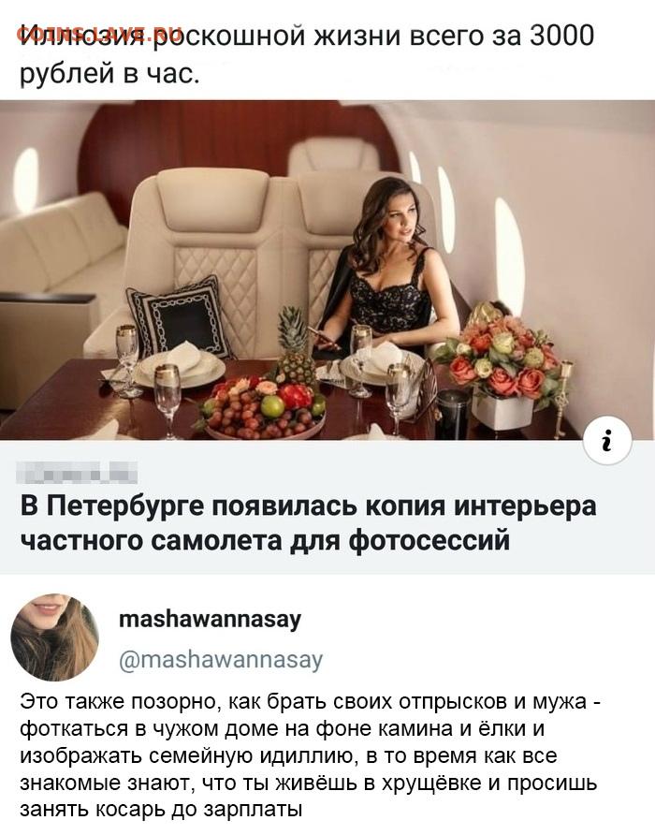Image resolution: width=655 pixels, height=835 pixels.
Task: Click the round info "i" icon
Action: click(607, 441)
